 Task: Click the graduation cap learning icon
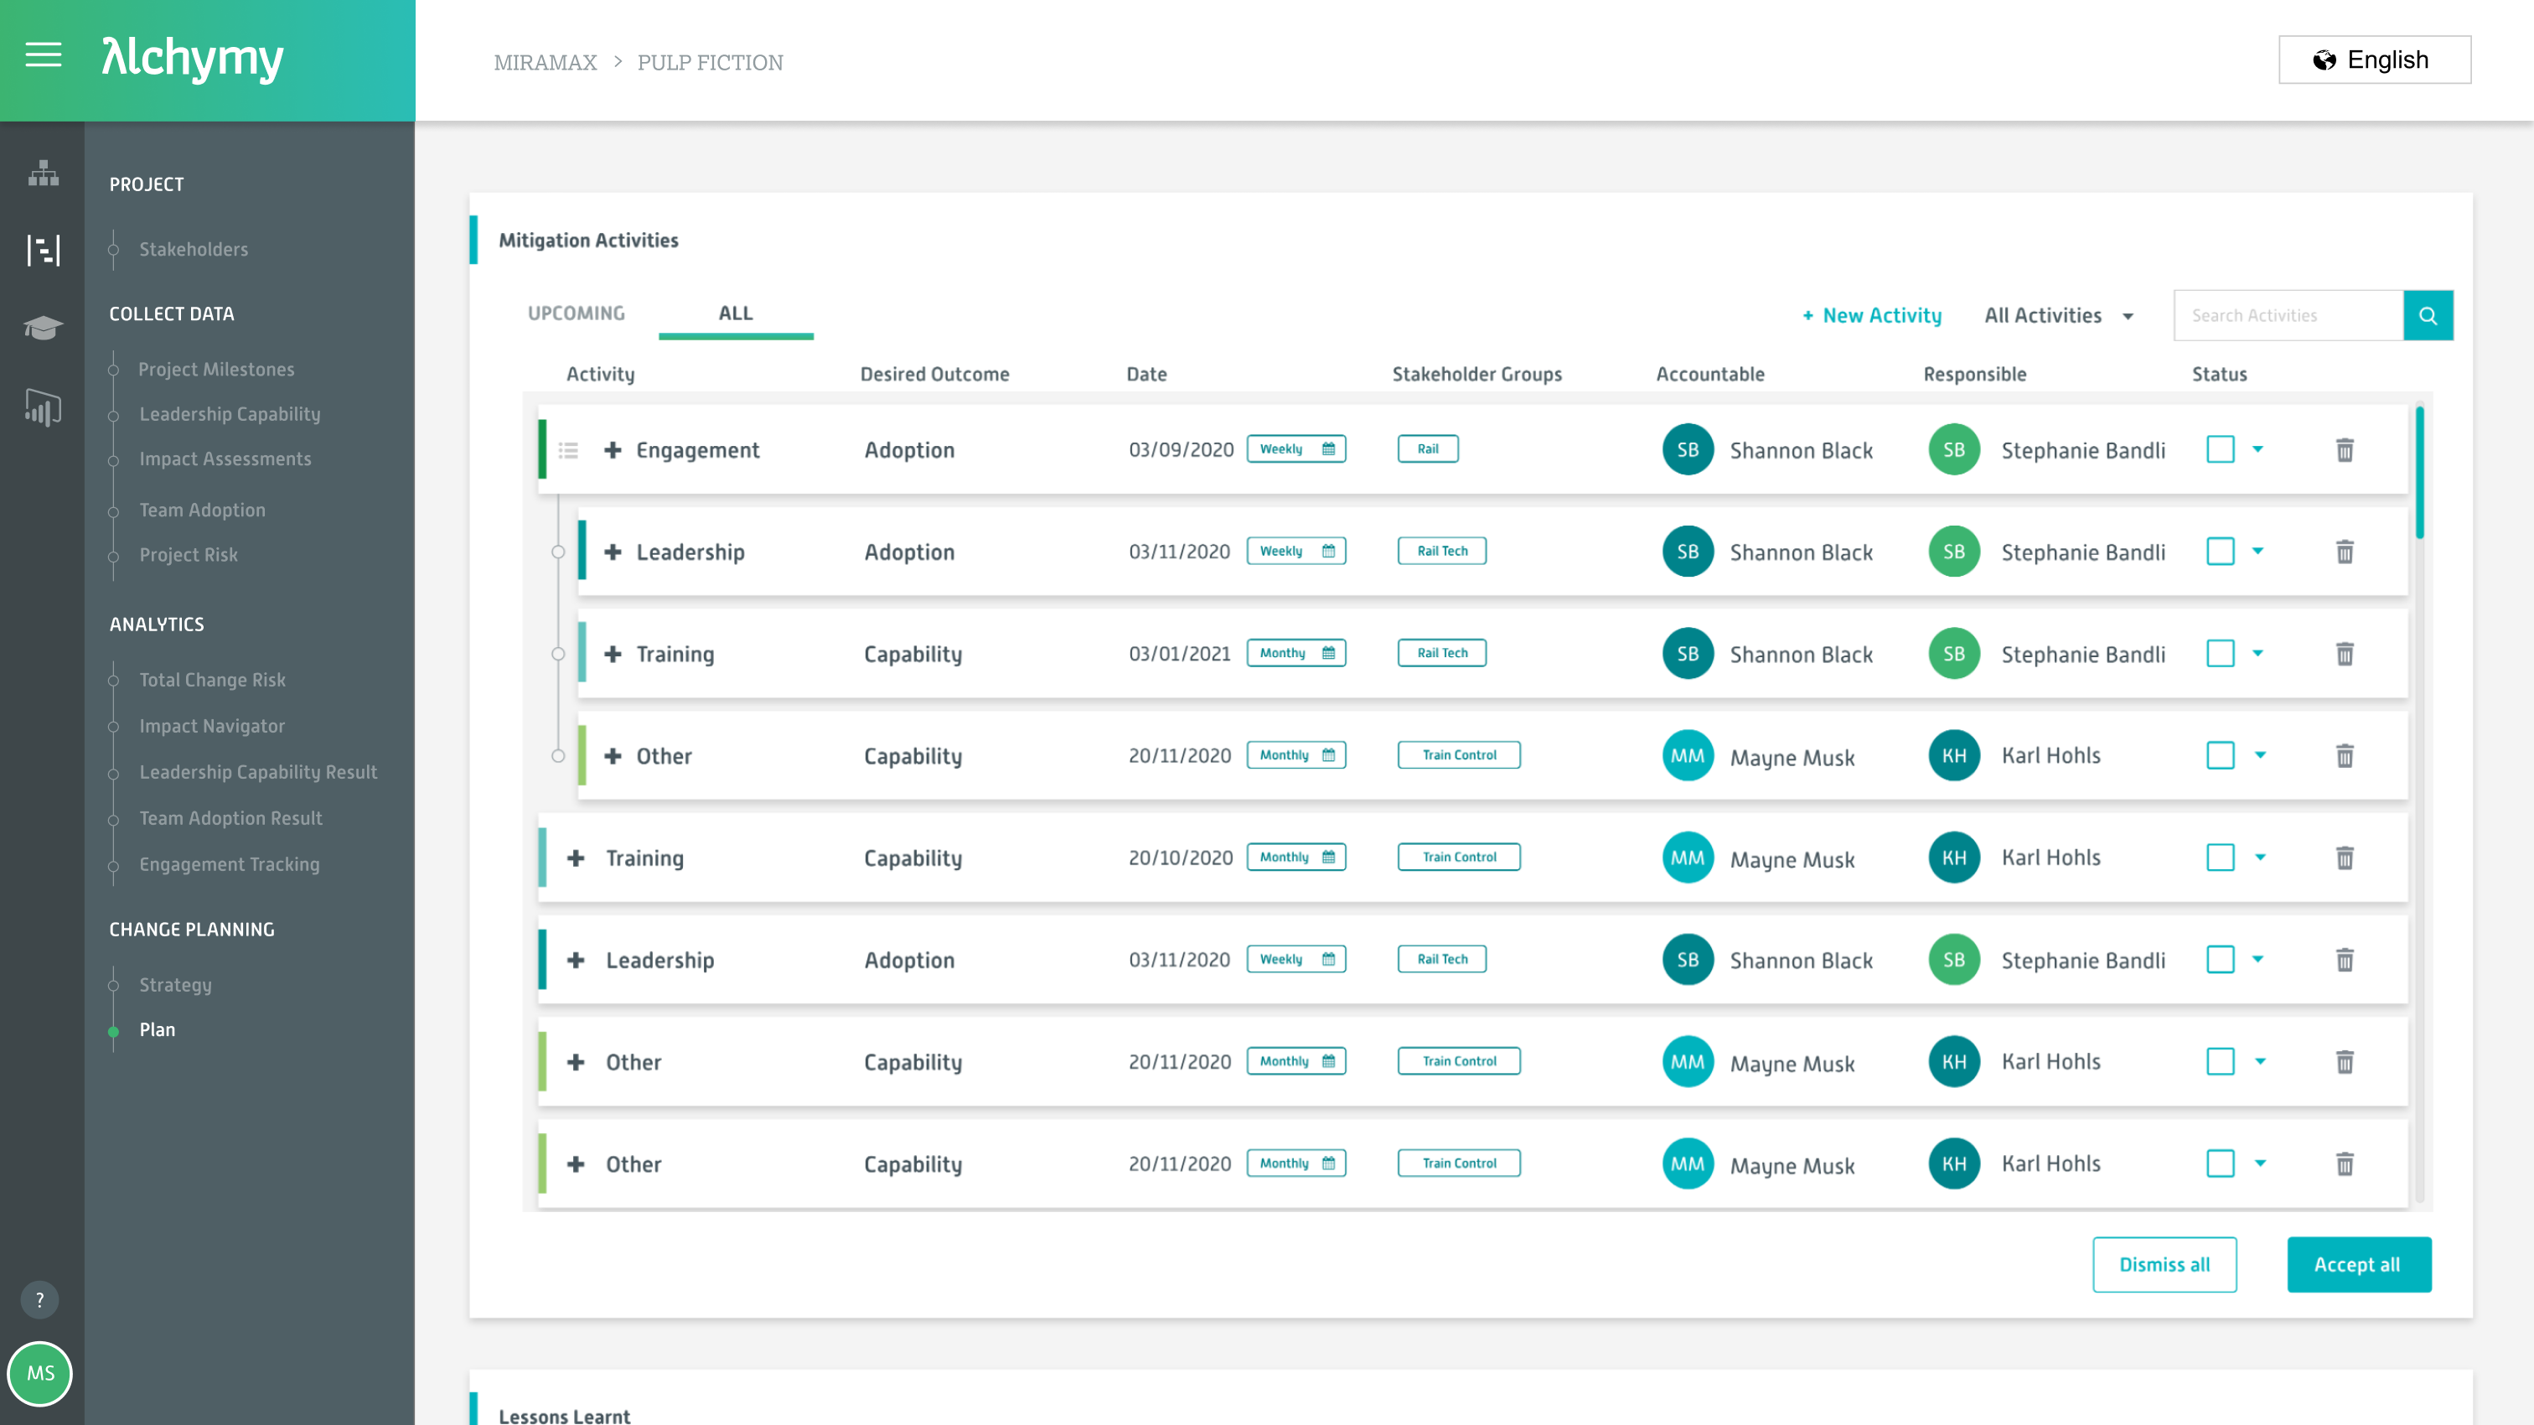coord(42,328)
